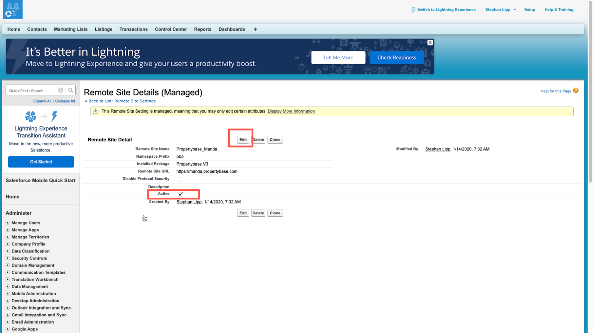Open Help for this Page question-mark icon
The height and width of the screenshot is (333, 593).
pyautogui.click(x=576, y=91)
